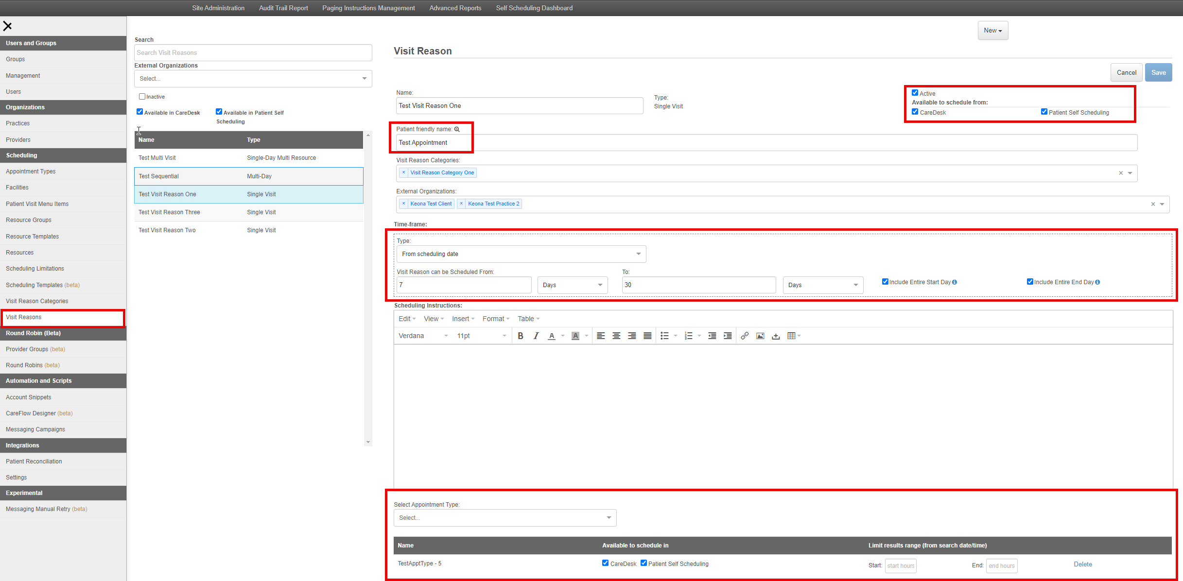Click the Save button
This screenshot has width=1183, height=581.
[1158, 72]
